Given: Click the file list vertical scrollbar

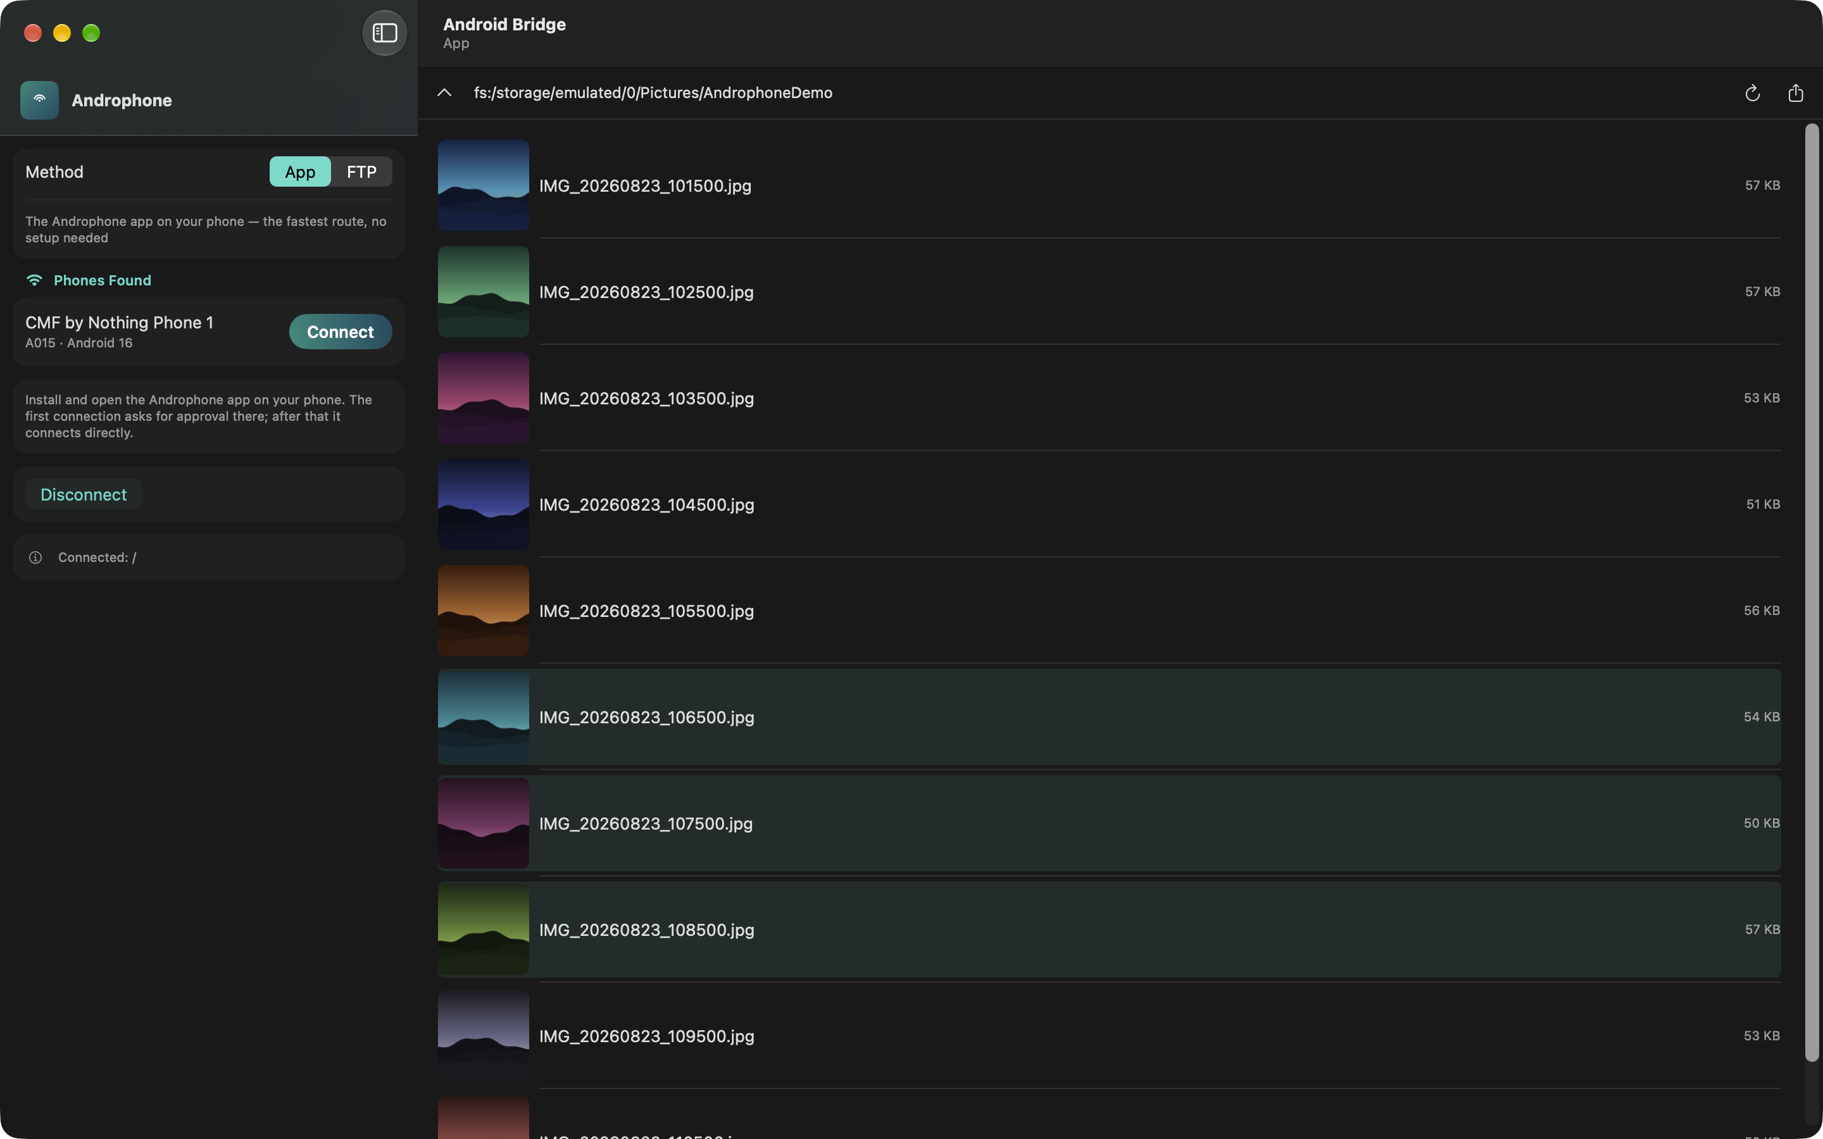Looking at the screenshot, I should point(1812,593).
